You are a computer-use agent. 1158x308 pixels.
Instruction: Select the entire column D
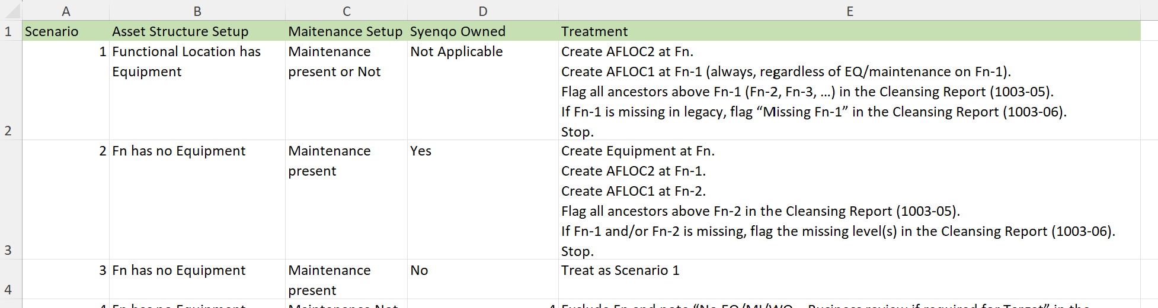click(483, 11)
